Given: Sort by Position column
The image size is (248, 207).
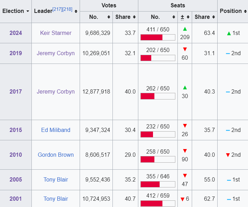Looking at the screenshot, I should 245,11.
